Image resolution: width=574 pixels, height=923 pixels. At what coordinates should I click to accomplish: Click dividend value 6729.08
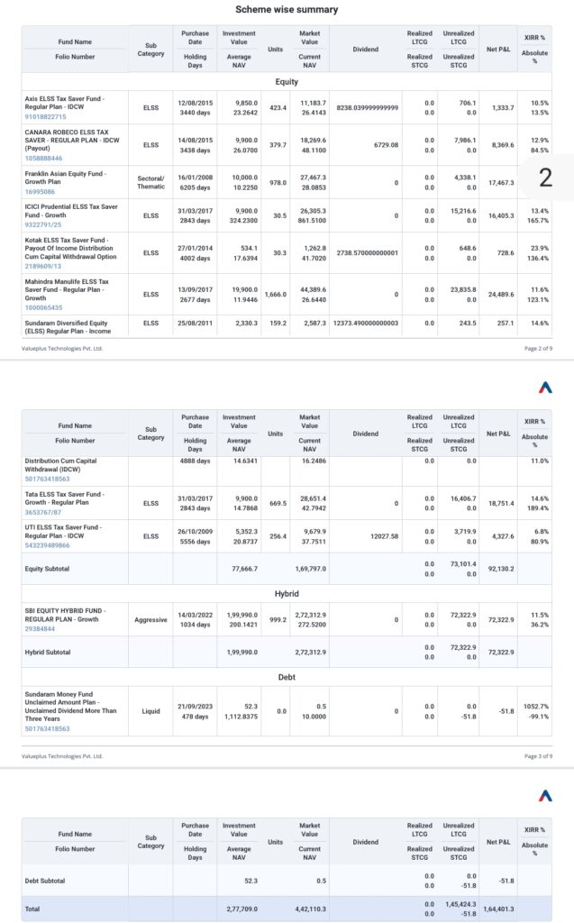(387, 145)
